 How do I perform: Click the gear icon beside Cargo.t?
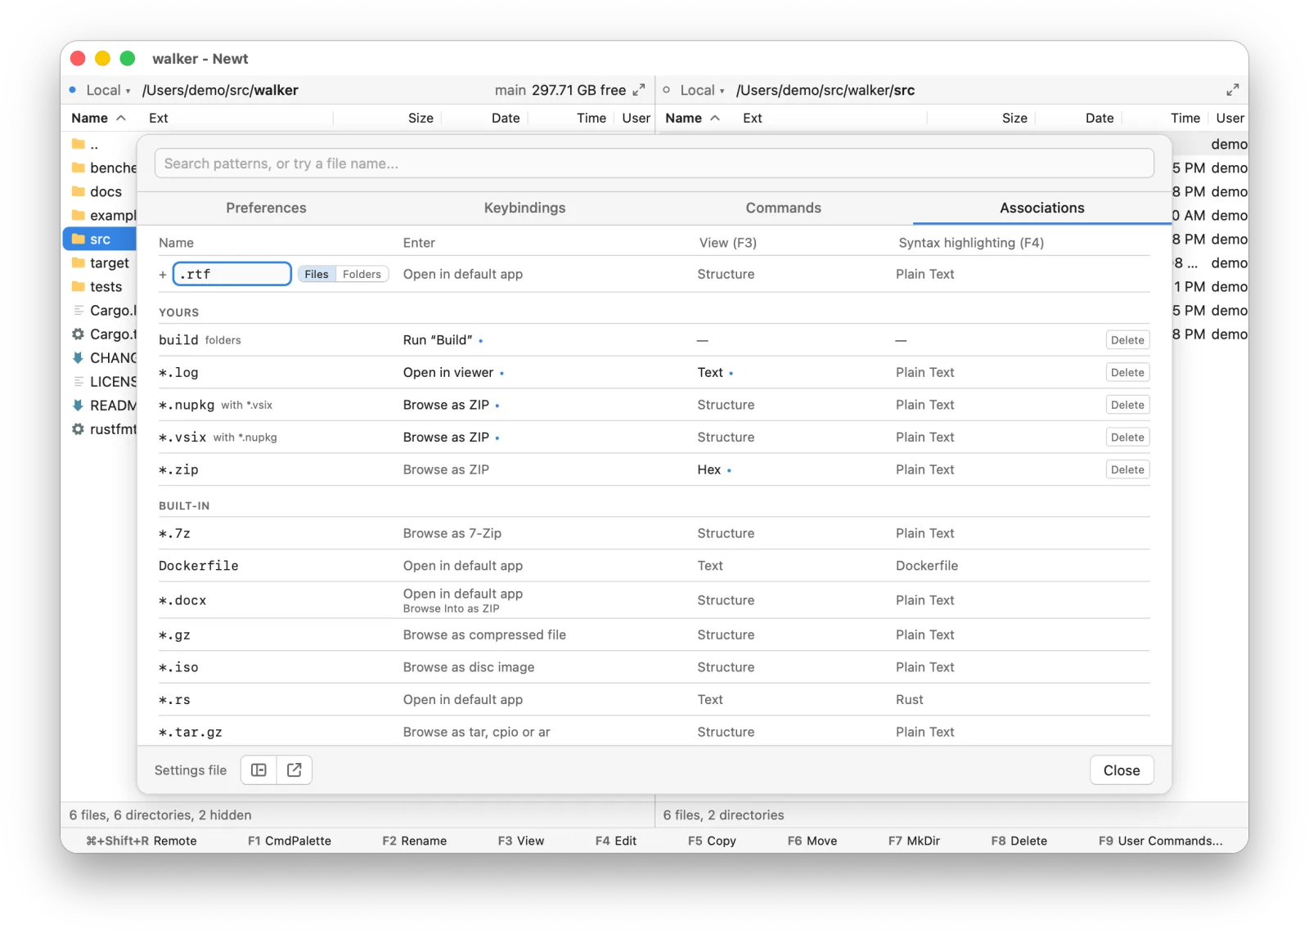tap(79, 334)
